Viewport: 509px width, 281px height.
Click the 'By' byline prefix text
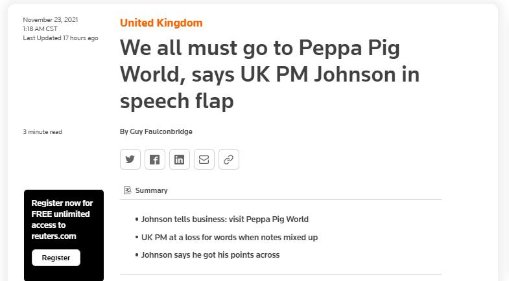tap(124, 131)
